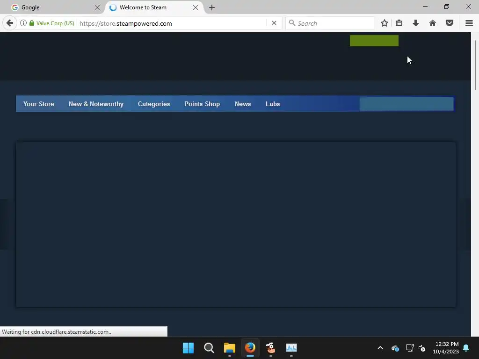Show hidden system tray icons chevron
The height and width of the screenshot is (359, 479).
tap(380, 348)
